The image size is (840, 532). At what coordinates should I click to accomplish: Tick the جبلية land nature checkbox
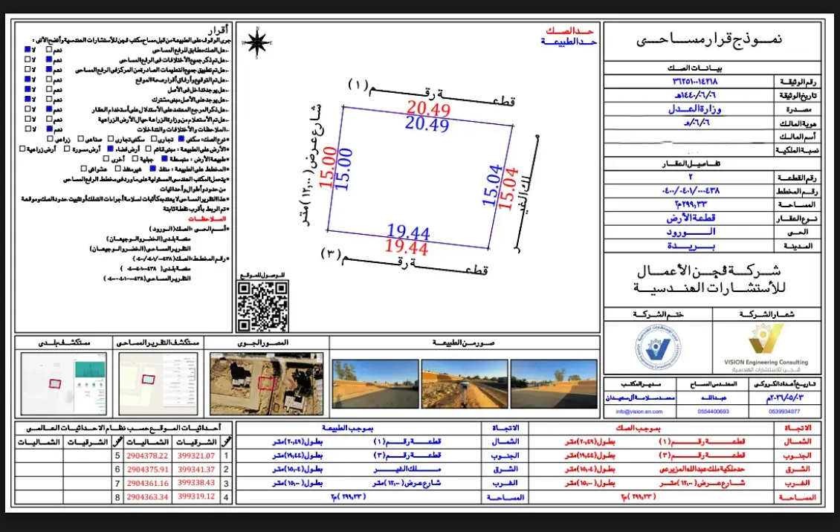click(135, 159)
